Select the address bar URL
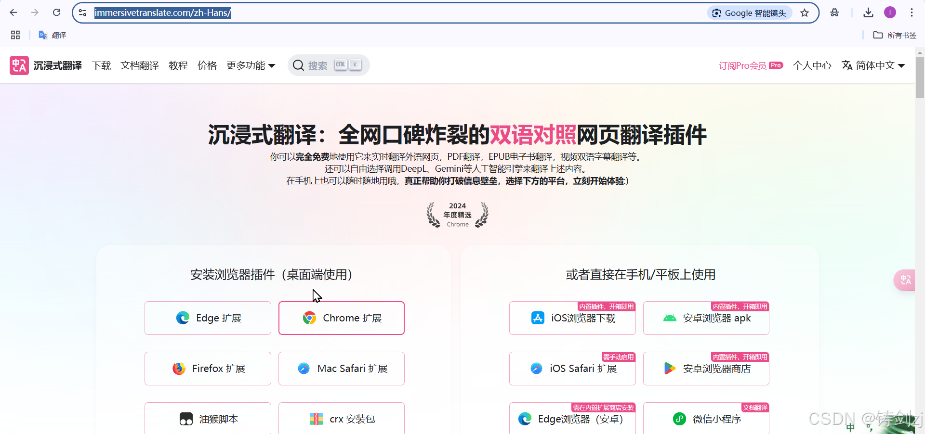 click(x=163, y=13)
